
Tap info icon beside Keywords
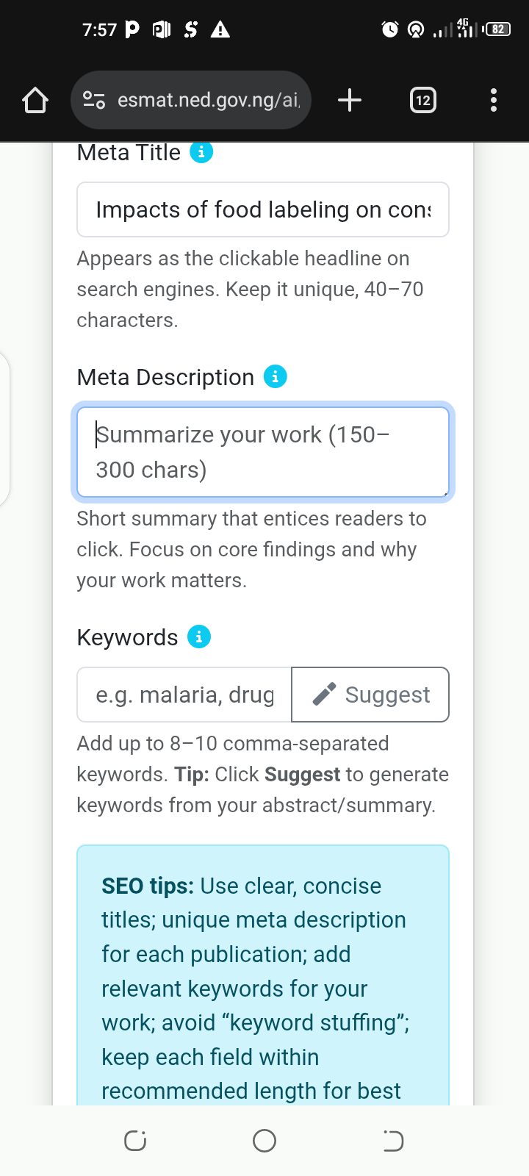[199, 637]
